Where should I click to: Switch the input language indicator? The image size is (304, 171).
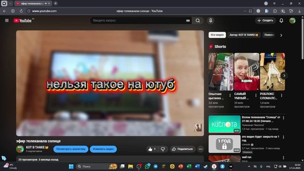[268, 167]
